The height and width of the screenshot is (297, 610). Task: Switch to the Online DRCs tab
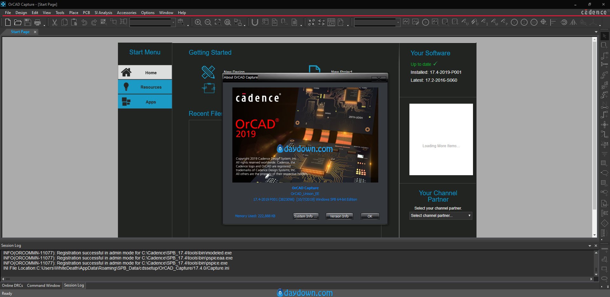click(12, 286)
